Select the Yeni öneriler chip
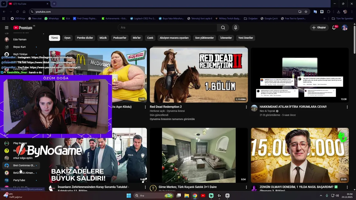Viewport: 356px width, 200px height. pos(246,38)
